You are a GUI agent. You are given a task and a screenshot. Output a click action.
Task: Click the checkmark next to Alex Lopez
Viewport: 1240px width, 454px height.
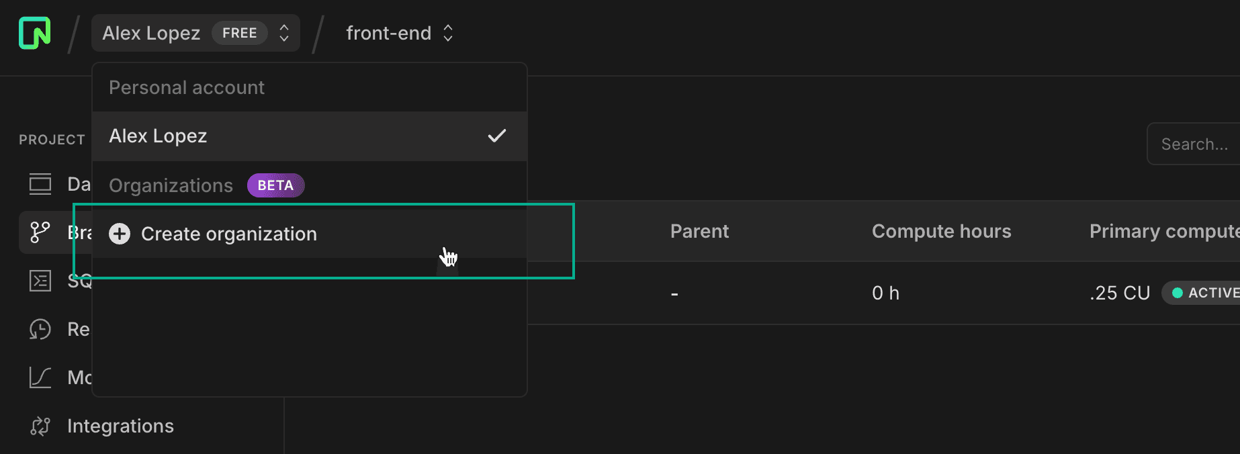pyautogui.click(x=497, y=136)
